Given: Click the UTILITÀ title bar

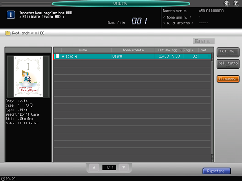Looking at the screenshot, I should click(x=121, y=3).
